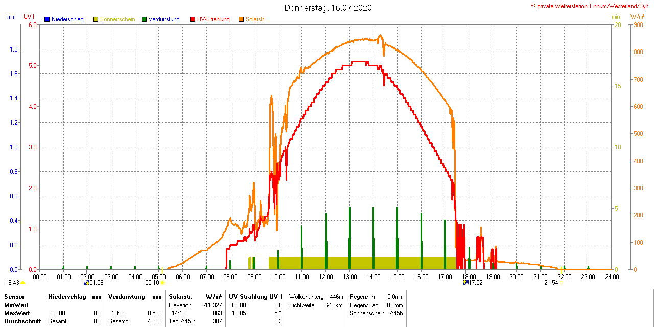Click the moon icon next to 17:52
Image resolution: width=654 pixels, height=327 pixels.
pos(465,282)
